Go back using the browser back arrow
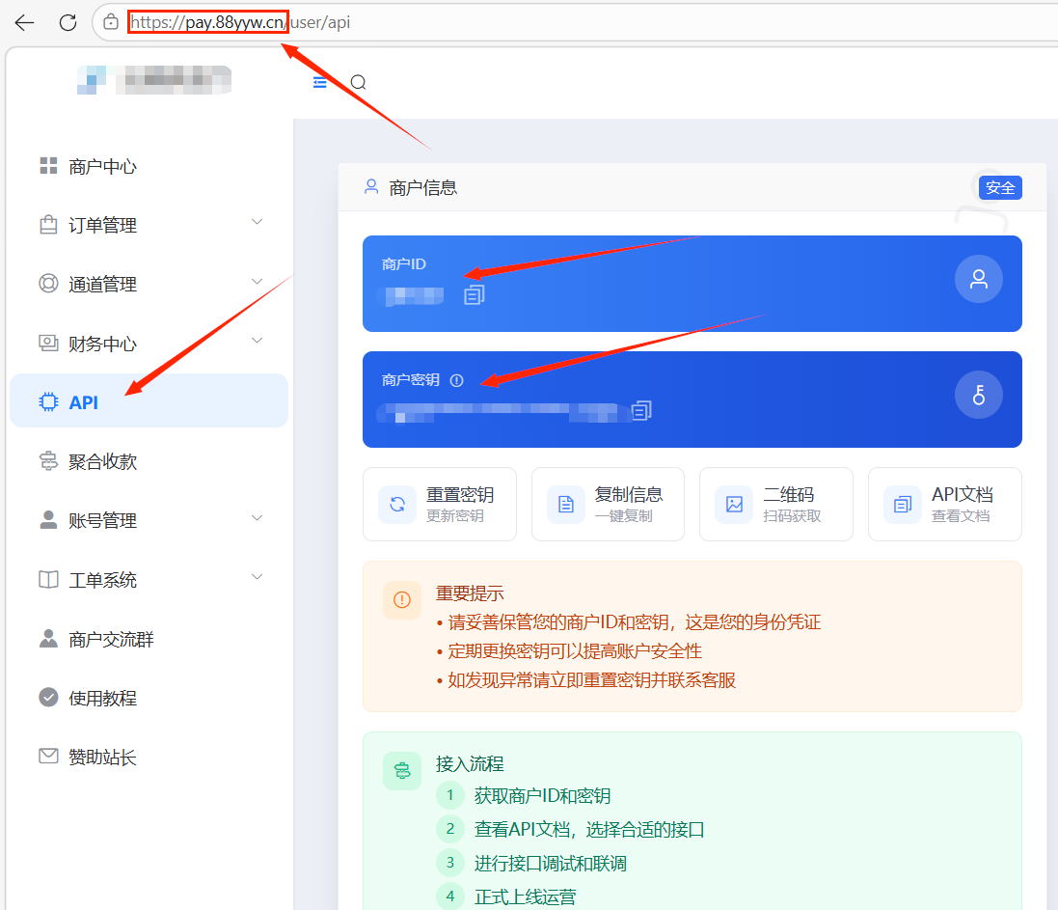The image size is (1058, 910). point(24,22)
